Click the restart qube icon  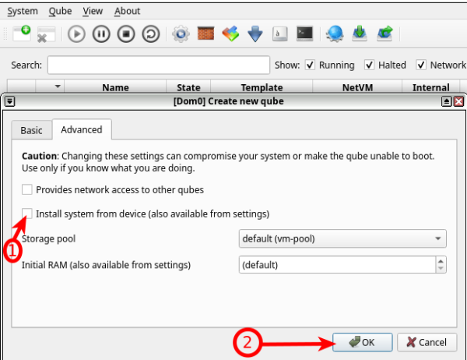[153, 34]
